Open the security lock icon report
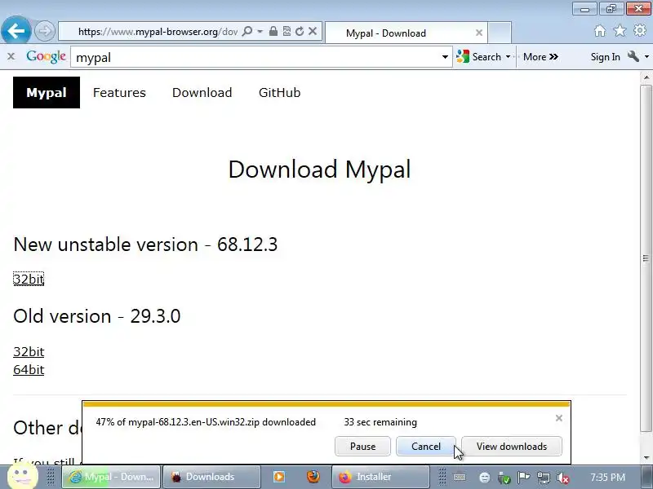Viewport: 653px width, 489px height. [273, 31]
